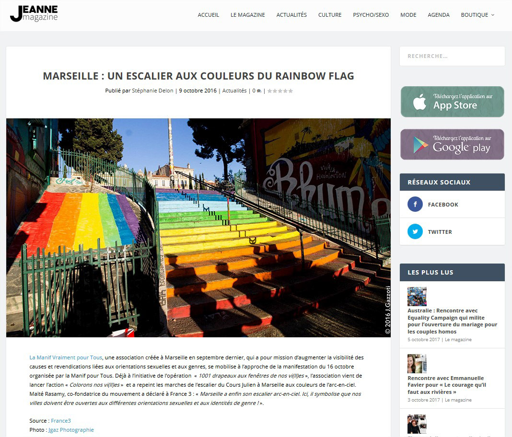Screen dimensions: 512x437
Task: Open the Accueil menu item
Action: pyautogui.click(x=209, y=15)
